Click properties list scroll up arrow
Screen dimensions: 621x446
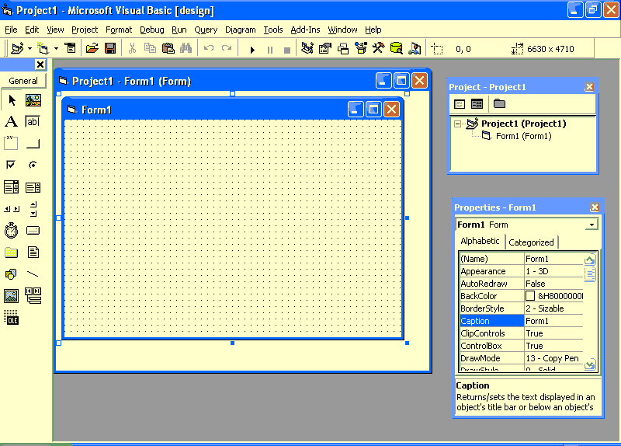[590, 260]
